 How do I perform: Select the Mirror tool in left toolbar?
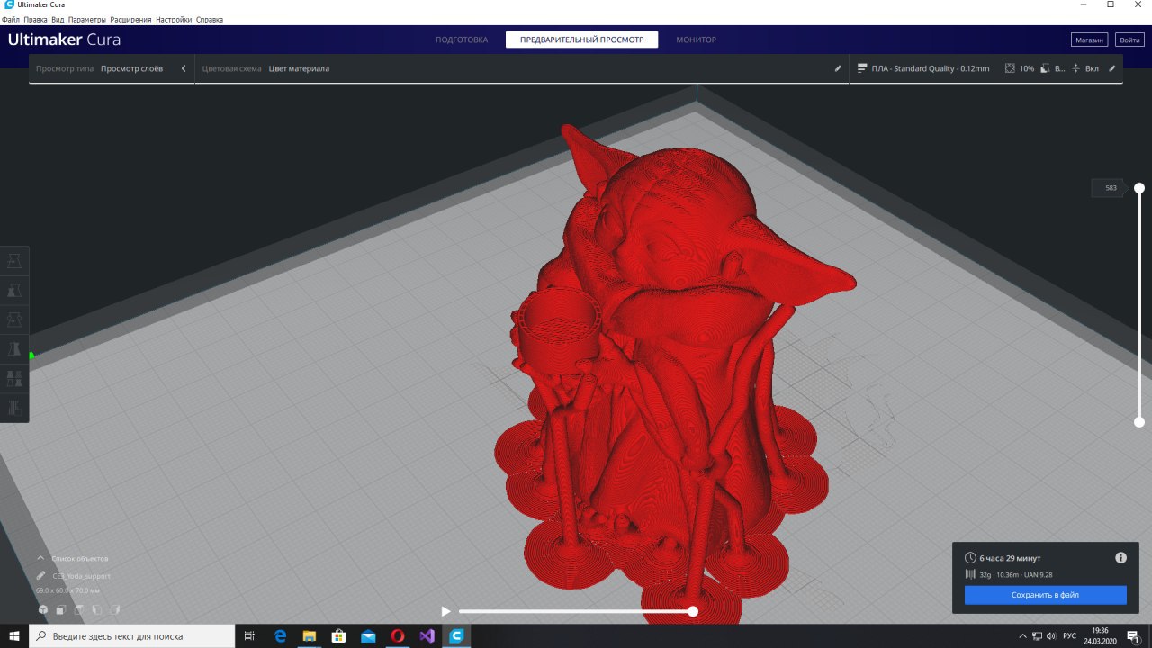[14, 348]
